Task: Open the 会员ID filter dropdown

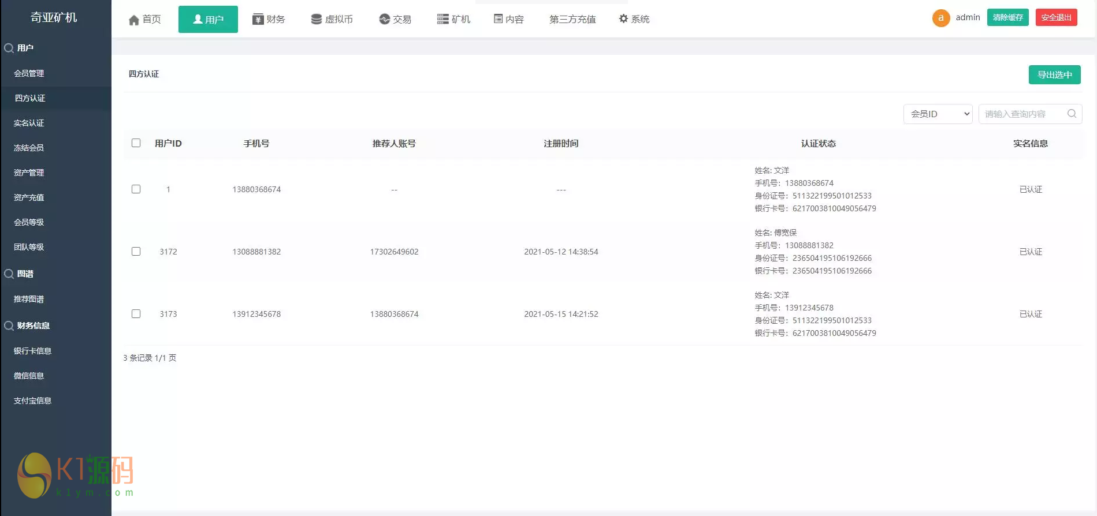Action: pos(938,114)
